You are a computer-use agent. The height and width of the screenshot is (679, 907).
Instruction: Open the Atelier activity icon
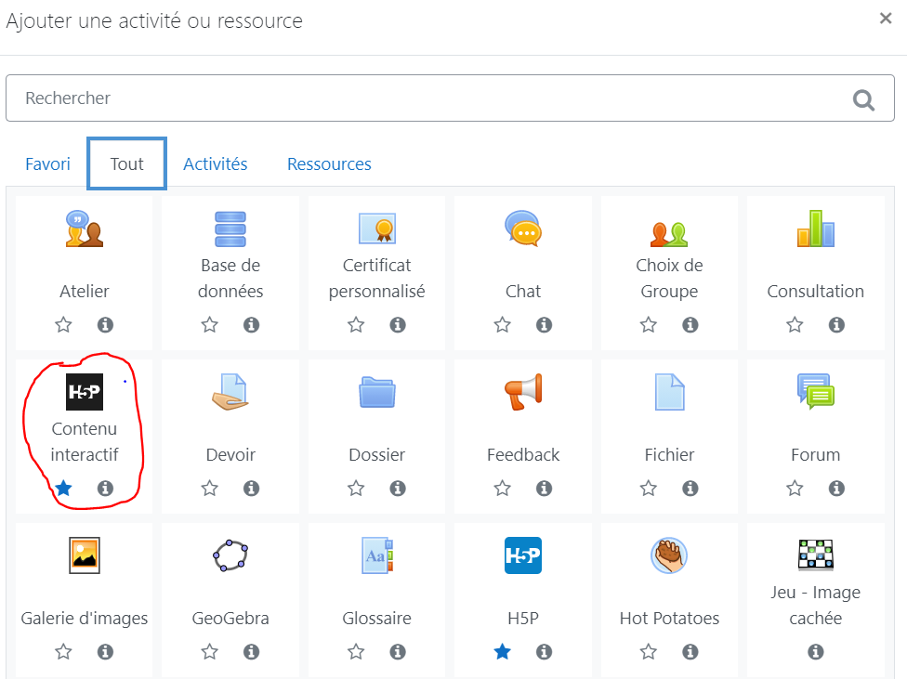(85, 229)
